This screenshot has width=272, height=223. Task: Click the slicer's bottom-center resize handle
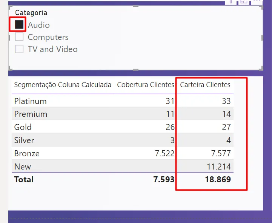pyautogui.click(x=135, y=69)
